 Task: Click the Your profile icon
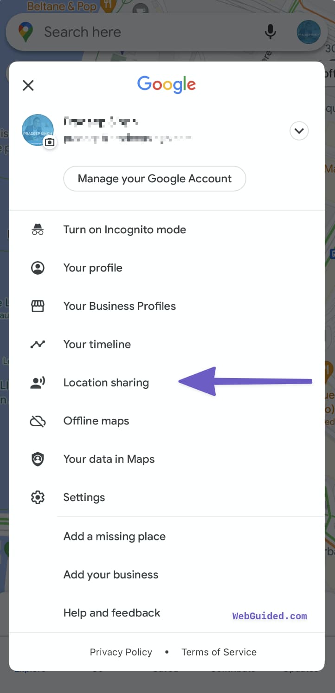[38, 268]
